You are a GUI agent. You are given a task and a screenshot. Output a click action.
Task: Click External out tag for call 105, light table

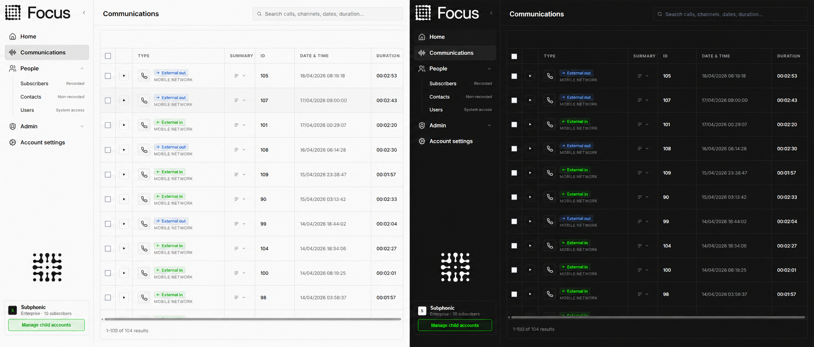point(171,73)
